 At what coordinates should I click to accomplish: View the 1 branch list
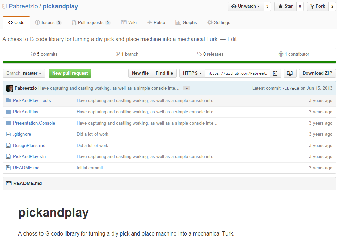[x=127, y=54]
